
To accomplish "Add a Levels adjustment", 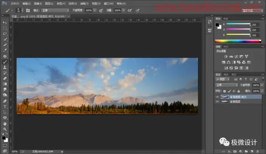I will tap(231, 57).
